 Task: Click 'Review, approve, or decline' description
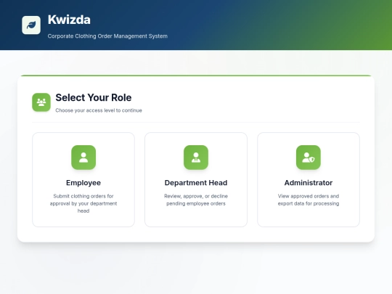[196, 200]
